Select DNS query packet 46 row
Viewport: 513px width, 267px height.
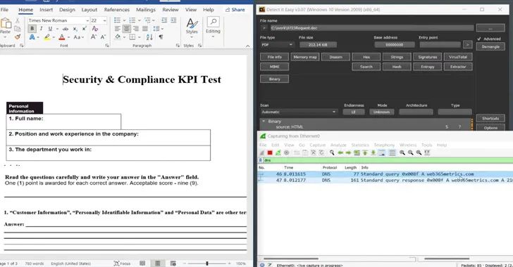(x=385, y=174)
